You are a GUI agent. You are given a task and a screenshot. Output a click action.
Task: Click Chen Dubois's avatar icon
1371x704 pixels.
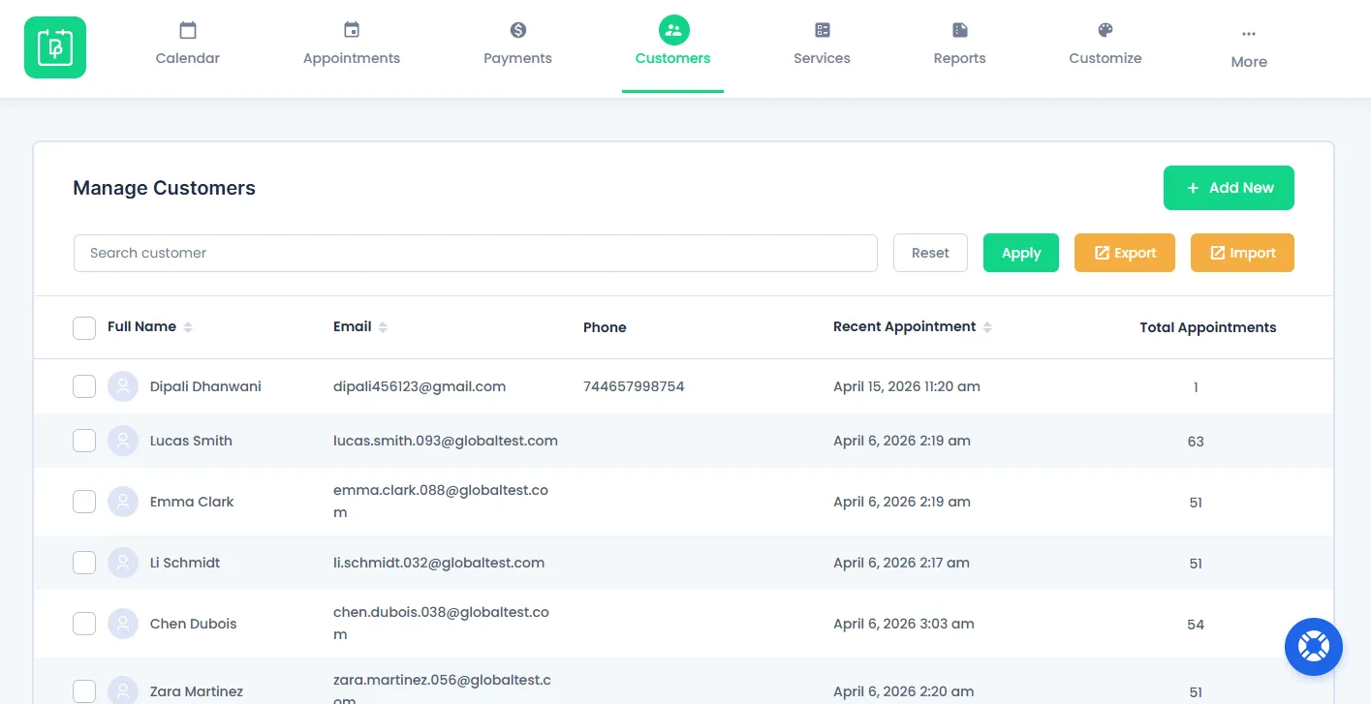(123, 624)
